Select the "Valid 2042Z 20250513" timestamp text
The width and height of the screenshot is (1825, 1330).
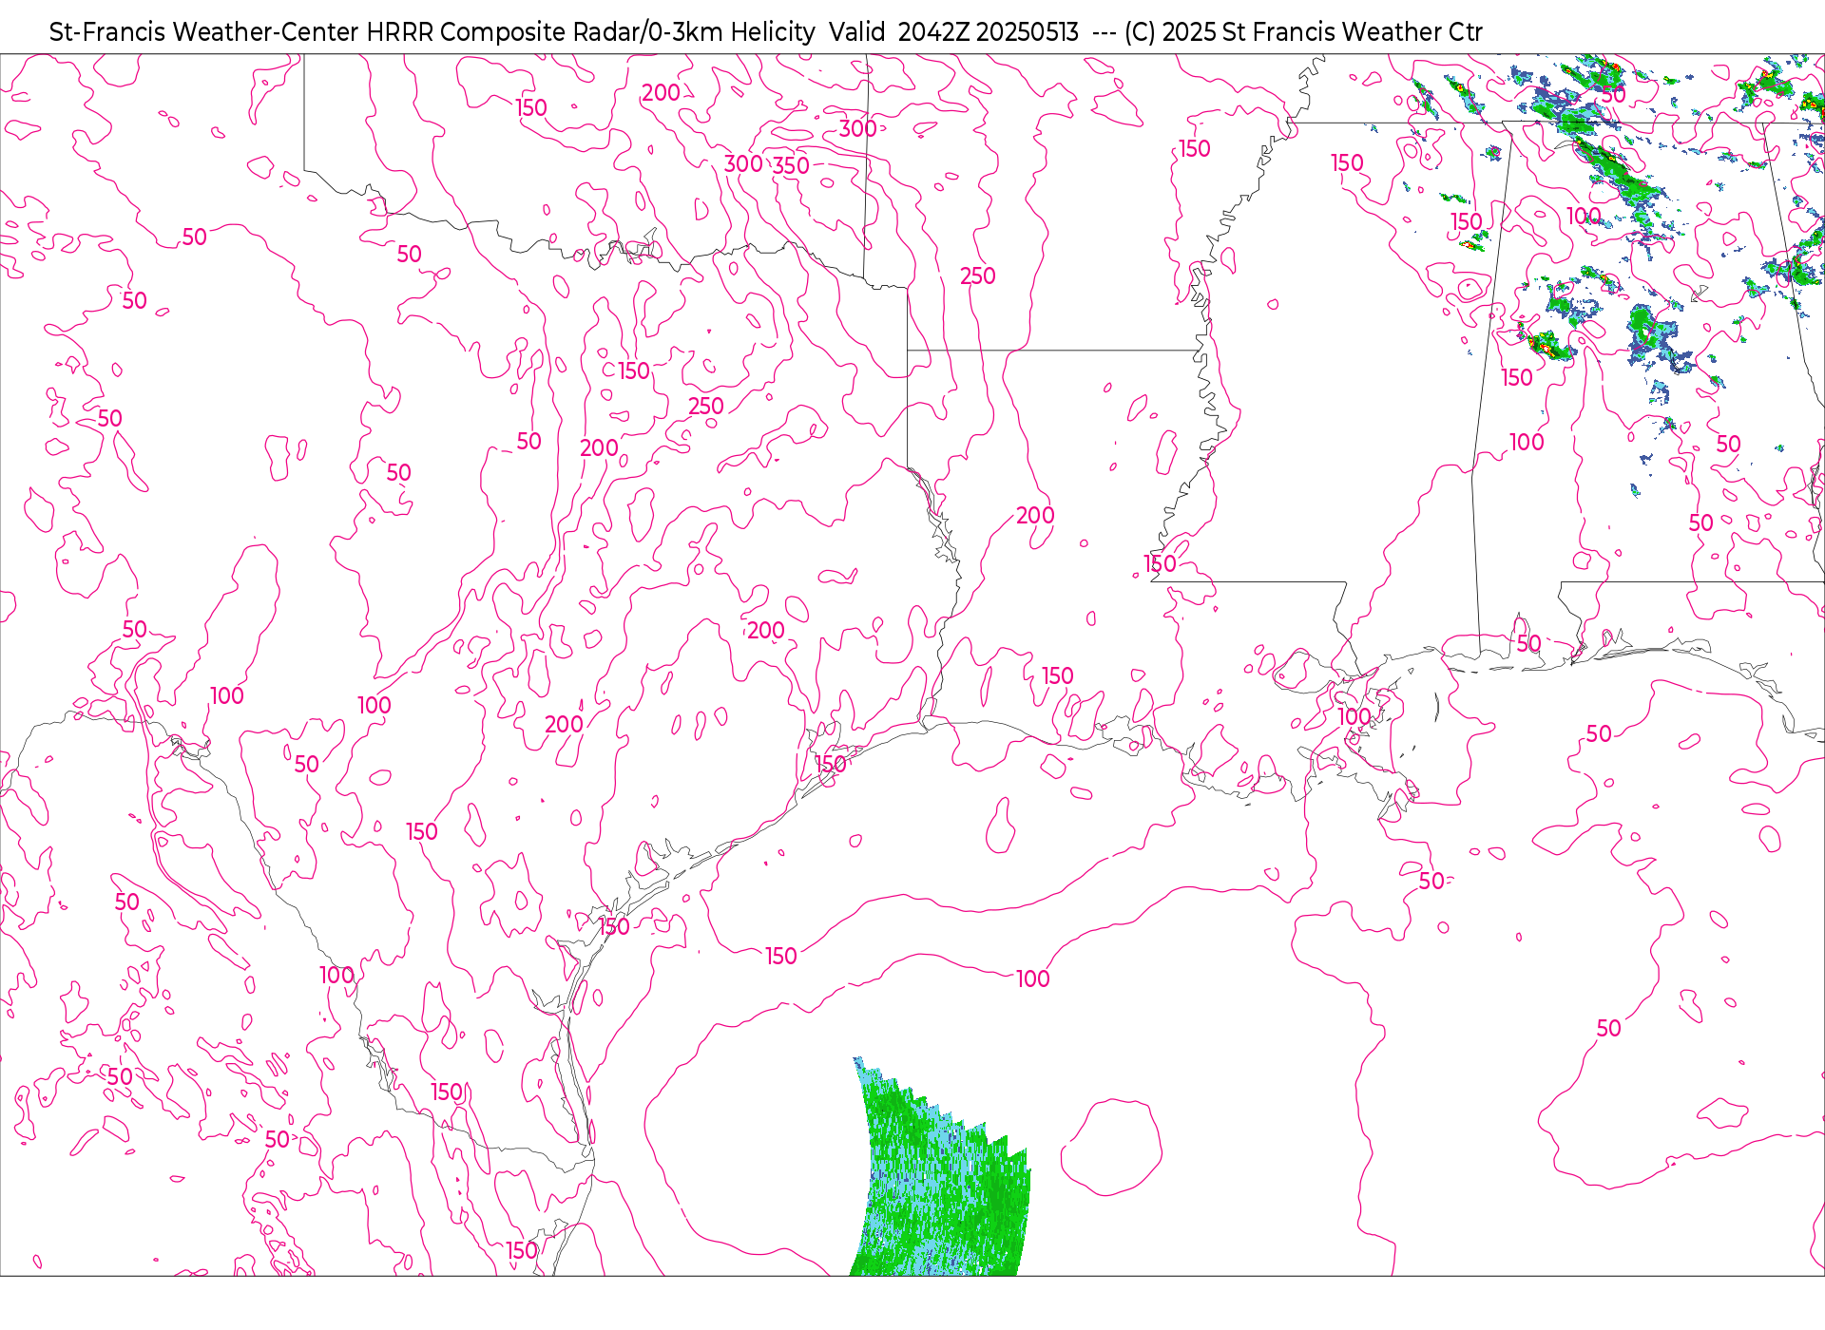point(953,32)
